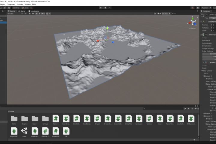Open the Component menu
Image resolution: width=216 pixels, height=144 pixels.
pos(11,4)
